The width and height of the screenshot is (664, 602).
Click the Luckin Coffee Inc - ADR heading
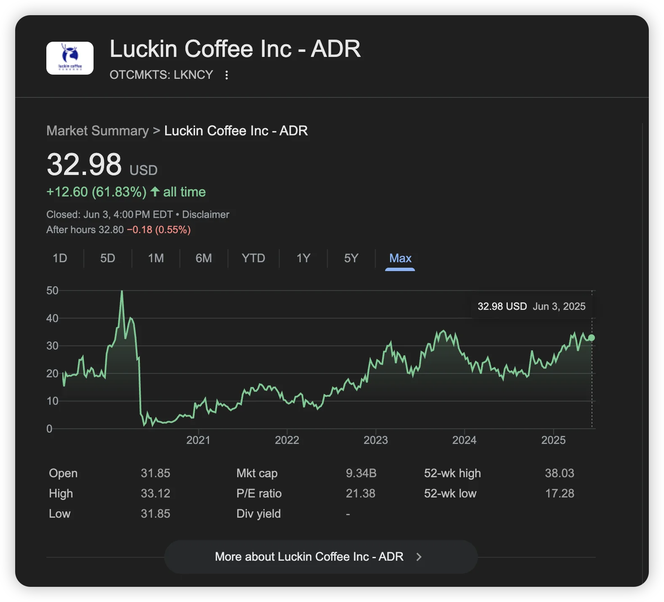235,49
